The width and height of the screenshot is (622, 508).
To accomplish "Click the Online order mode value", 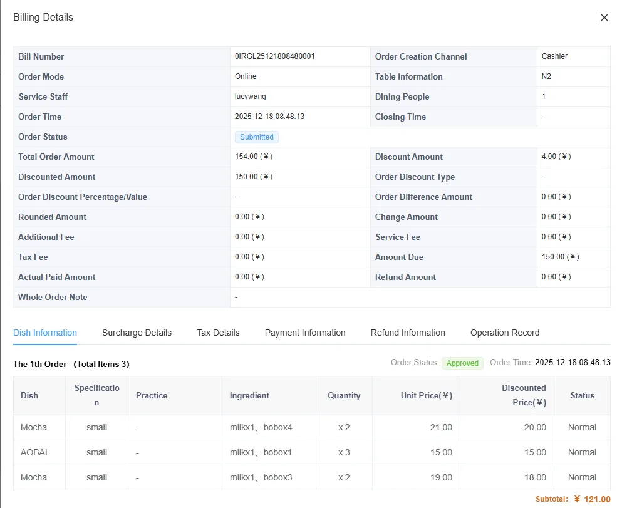I will pyautogui.click(x=246, y=76).
